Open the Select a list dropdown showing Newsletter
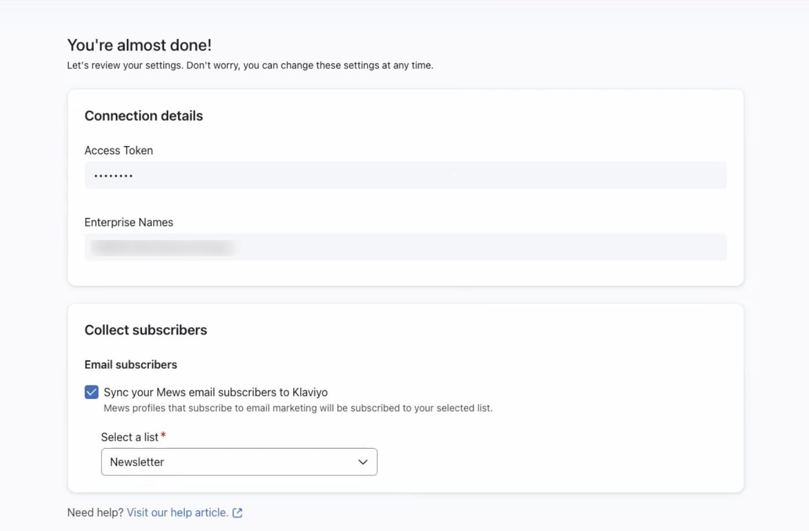The image size is (809, 531). pyautogui.click(x=239, y=462)
